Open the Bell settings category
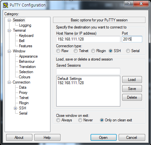 [22, 41]
